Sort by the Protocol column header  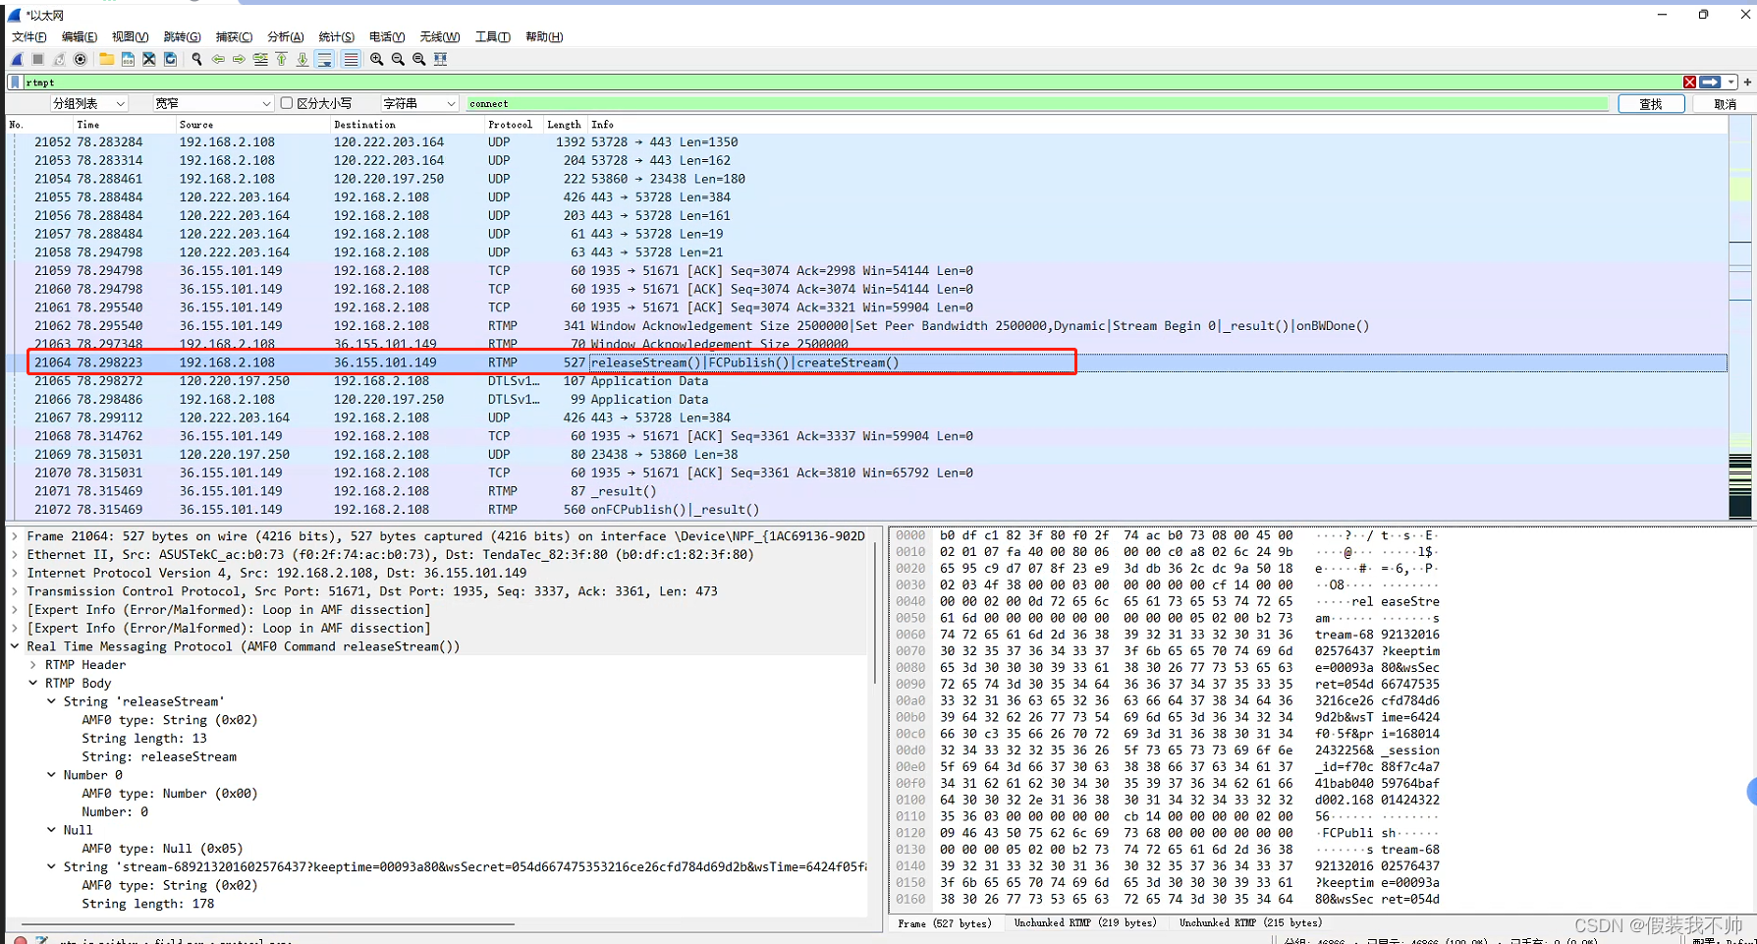pos(511,125)
